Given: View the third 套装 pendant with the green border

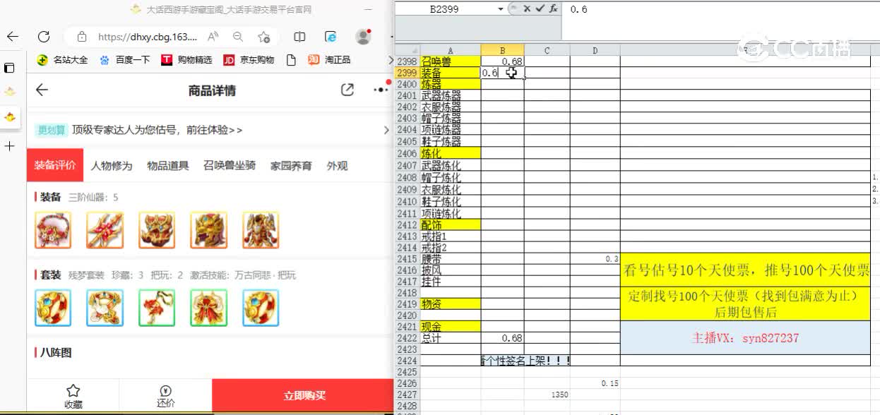Looking at the screenshot, I should pyautogui.click(x=157, y=308).
